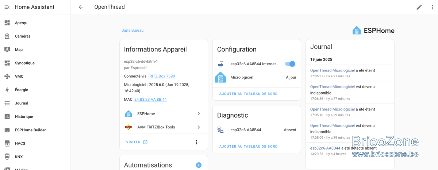The height and width of the screenshot is (170, 438).
Task: Follow the Dans Bureau area link
Action: [132, 30]
